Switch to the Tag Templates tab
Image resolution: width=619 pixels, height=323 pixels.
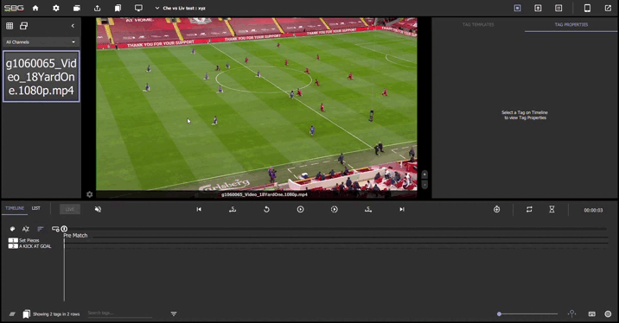coord(478,24)
